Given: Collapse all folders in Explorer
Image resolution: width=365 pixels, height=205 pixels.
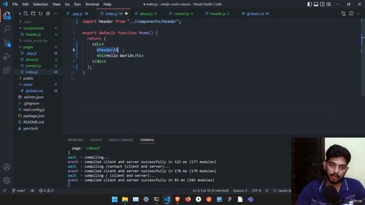Looking at the screenshot, I should coord(48,14).
